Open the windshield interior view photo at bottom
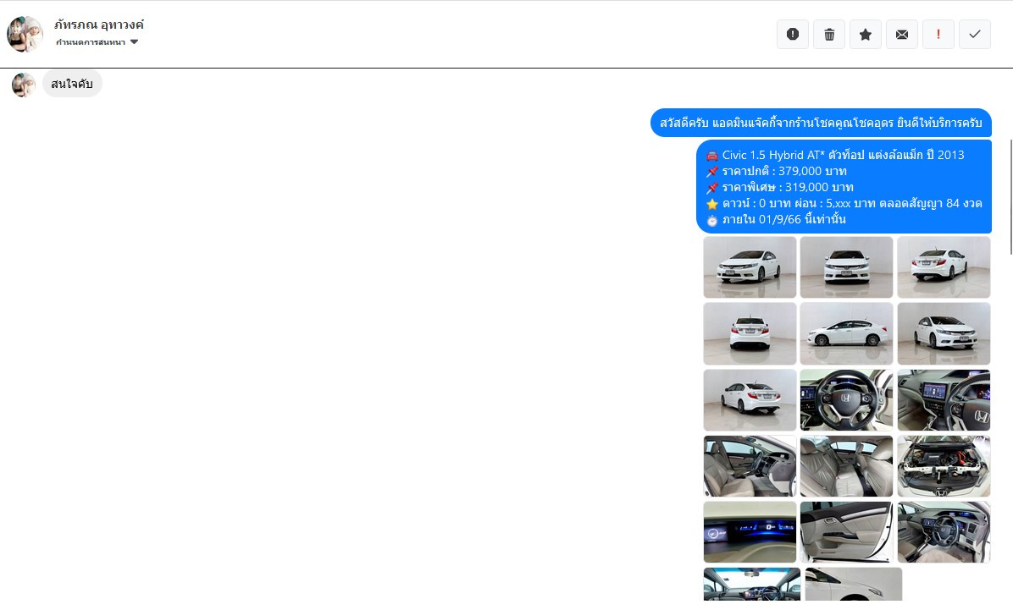Viewport: 1013px width, 610px height. pos(751,585)
